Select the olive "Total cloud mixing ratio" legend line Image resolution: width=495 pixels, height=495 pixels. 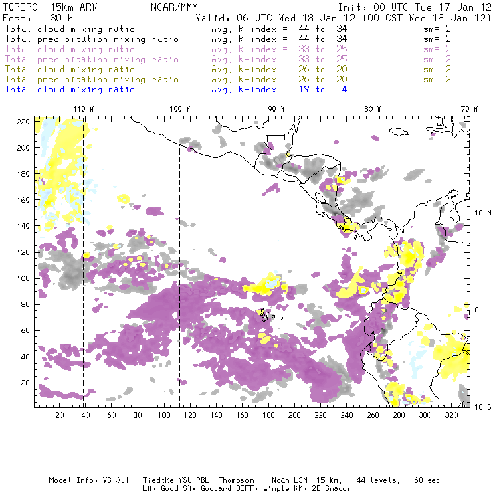(x=70, y=69)
